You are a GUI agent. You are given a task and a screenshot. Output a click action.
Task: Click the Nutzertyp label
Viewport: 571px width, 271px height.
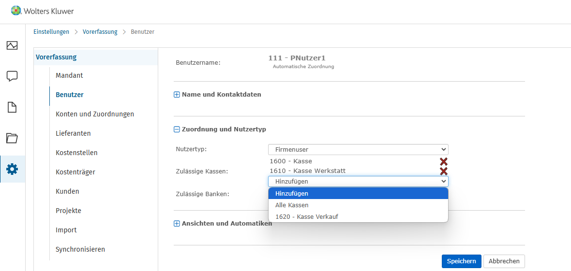[191, 149]
